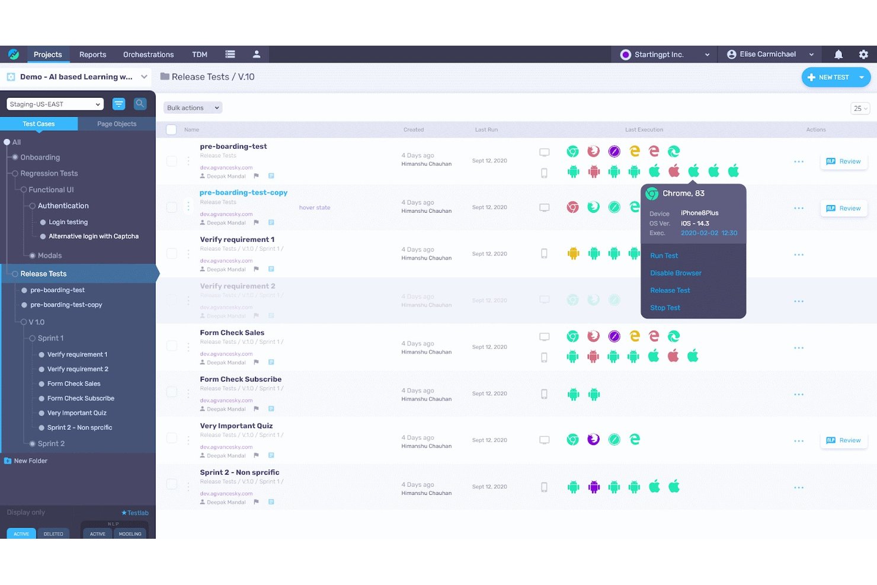The image size is (877, 585).
Task: Click the notes icon in Form Check Sales row
Action: [271, 362]
